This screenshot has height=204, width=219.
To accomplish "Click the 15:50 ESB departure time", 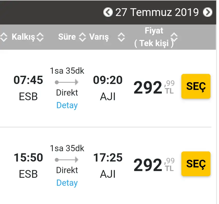I will (28, 157).
